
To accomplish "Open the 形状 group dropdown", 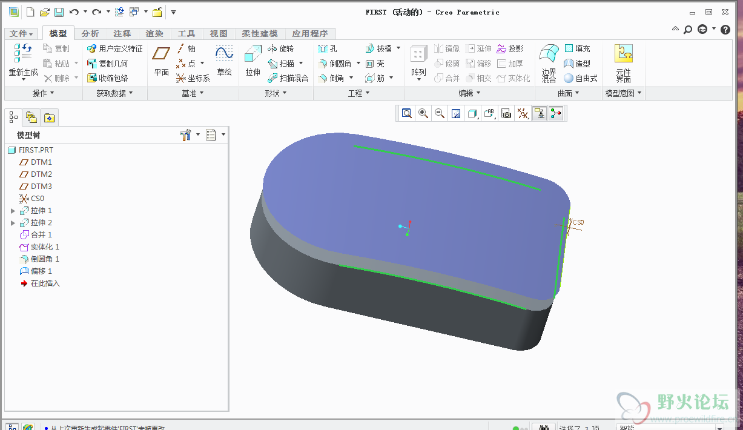I will (x=276, y=93).
